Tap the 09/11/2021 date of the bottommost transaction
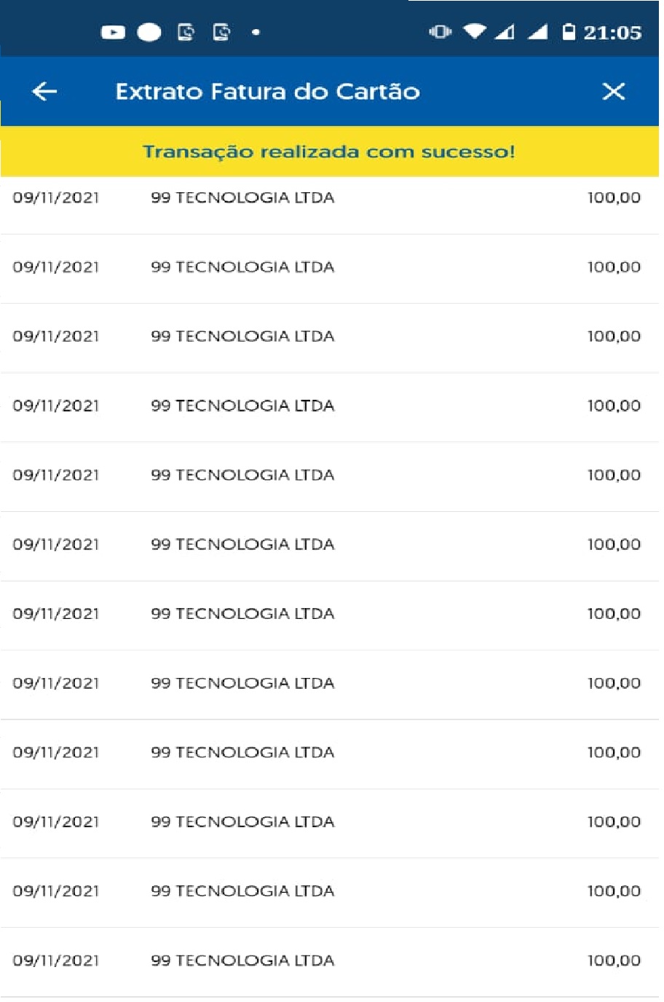 pyautogui.click(x=56, y=960)
